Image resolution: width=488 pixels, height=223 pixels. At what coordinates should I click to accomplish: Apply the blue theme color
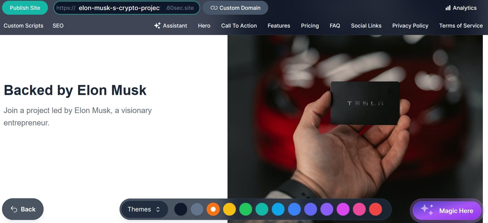[294, 209]
